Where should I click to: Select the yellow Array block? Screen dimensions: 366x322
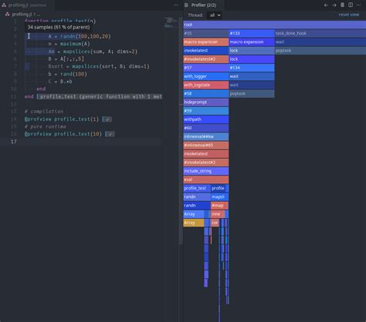pyautogui.click(x=194, y=223)
